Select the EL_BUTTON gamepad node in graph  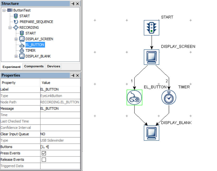point(134,97)
